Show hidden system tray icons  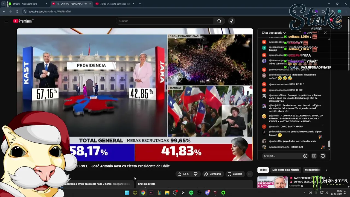(304, 193)
